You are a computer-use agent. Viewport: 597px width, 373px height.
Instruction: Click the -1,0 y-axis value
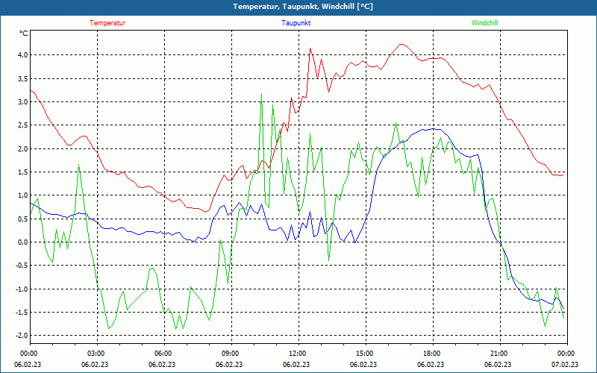click(x=22, y=289)
